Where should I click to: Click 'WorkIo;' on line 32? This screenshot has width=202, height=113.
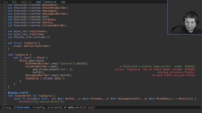point(48,23)
